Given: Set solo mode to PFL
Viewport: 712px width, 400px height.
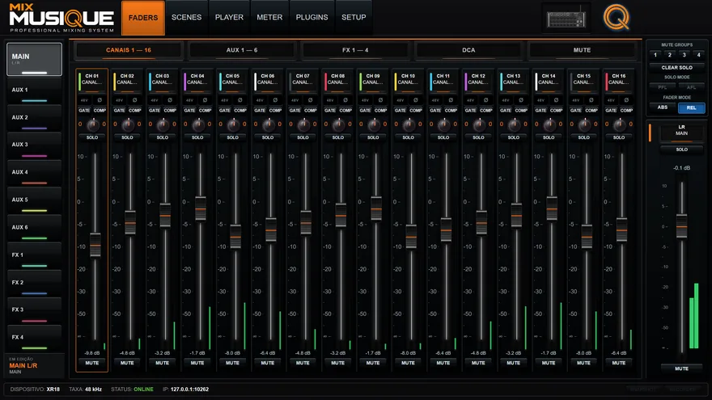Looking at the screenshot, I should tap(663, 87).
